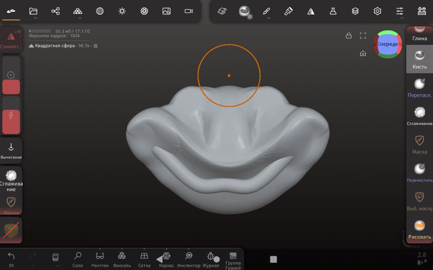Select the Drag (Перетаск.) tool
This screenshot has width=433, height=270.
coord(419,87)
